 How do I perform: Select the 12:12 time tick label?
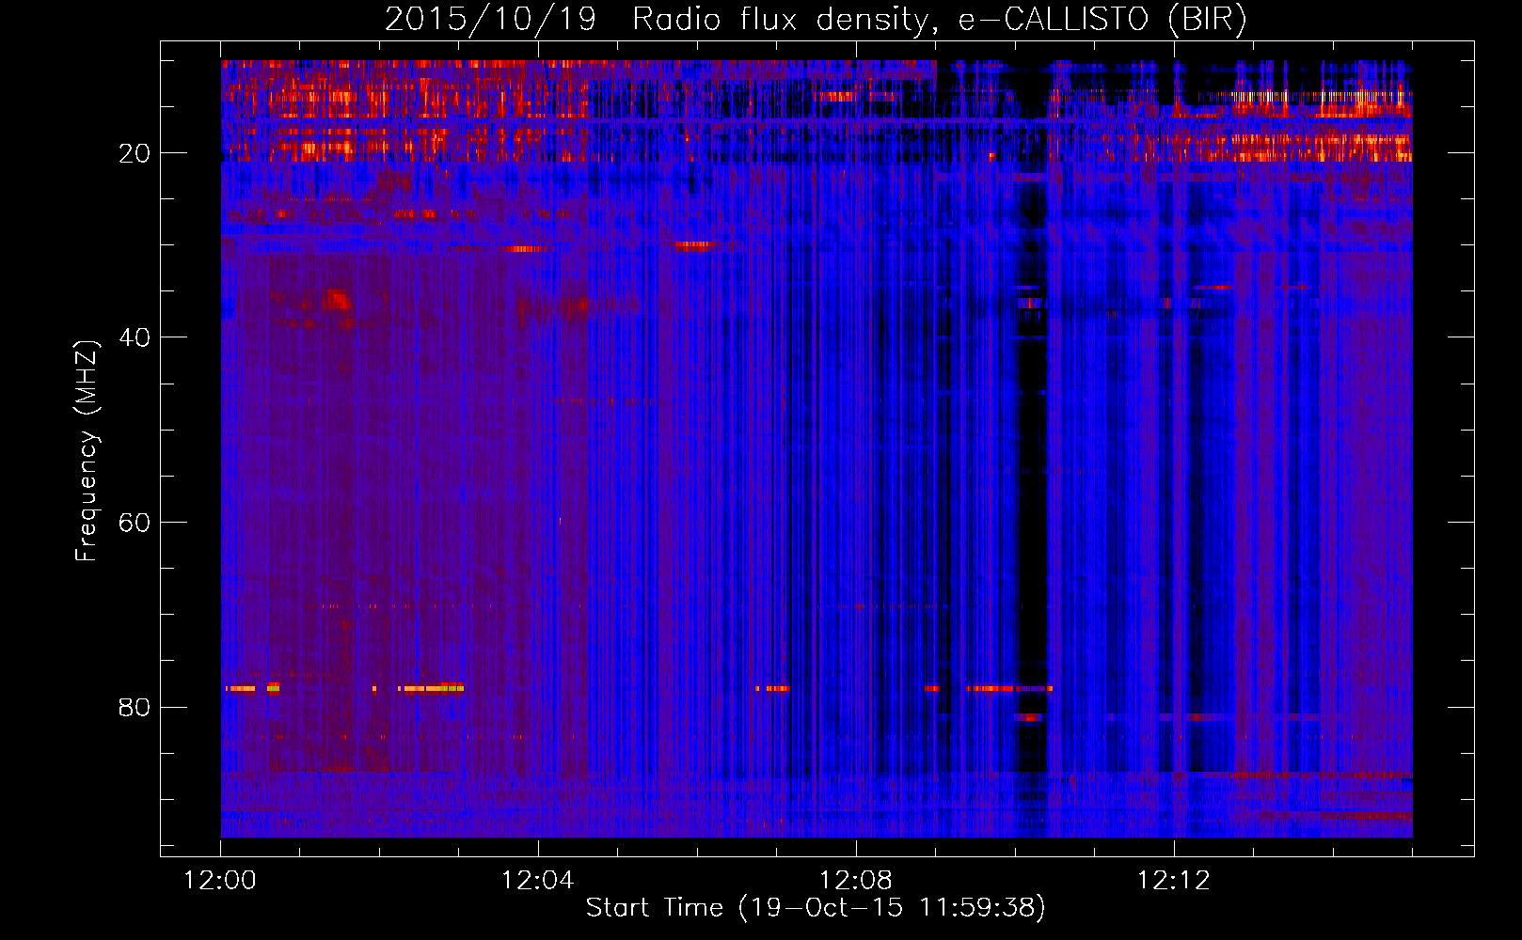pyautogui.click(x=1173, y=881)
